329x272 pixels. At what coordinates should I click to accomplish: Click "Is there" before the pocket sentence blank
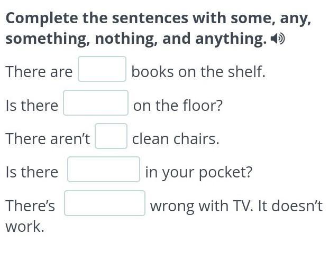(x=32, y=172)
